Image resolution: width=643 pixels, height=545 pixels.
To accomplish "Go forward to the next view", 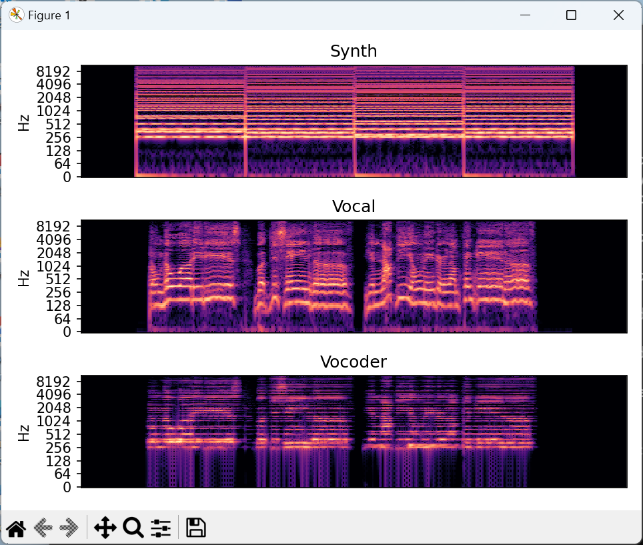I will (x=69, y=528).
